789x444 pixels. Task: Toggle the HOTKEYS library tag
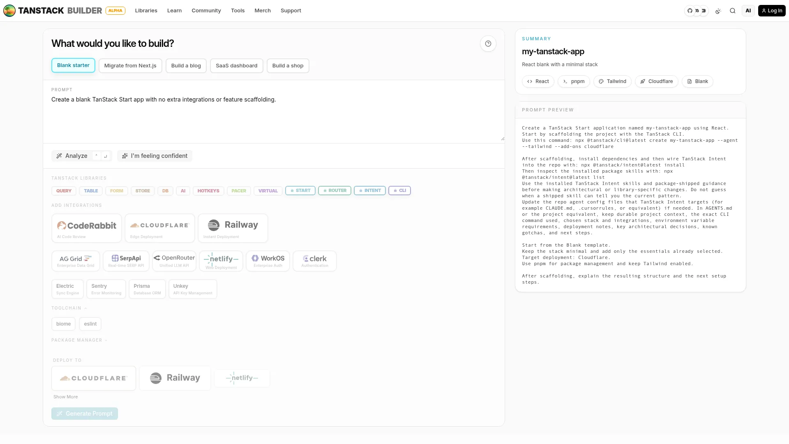[208, 191]
